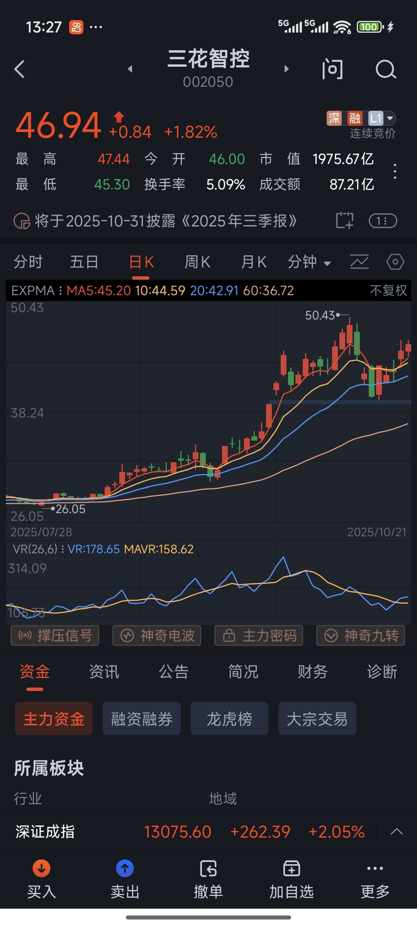This screenshot has width=417, height=926.
Task: Select the 日K chart tab
Action: pos(141,262)
